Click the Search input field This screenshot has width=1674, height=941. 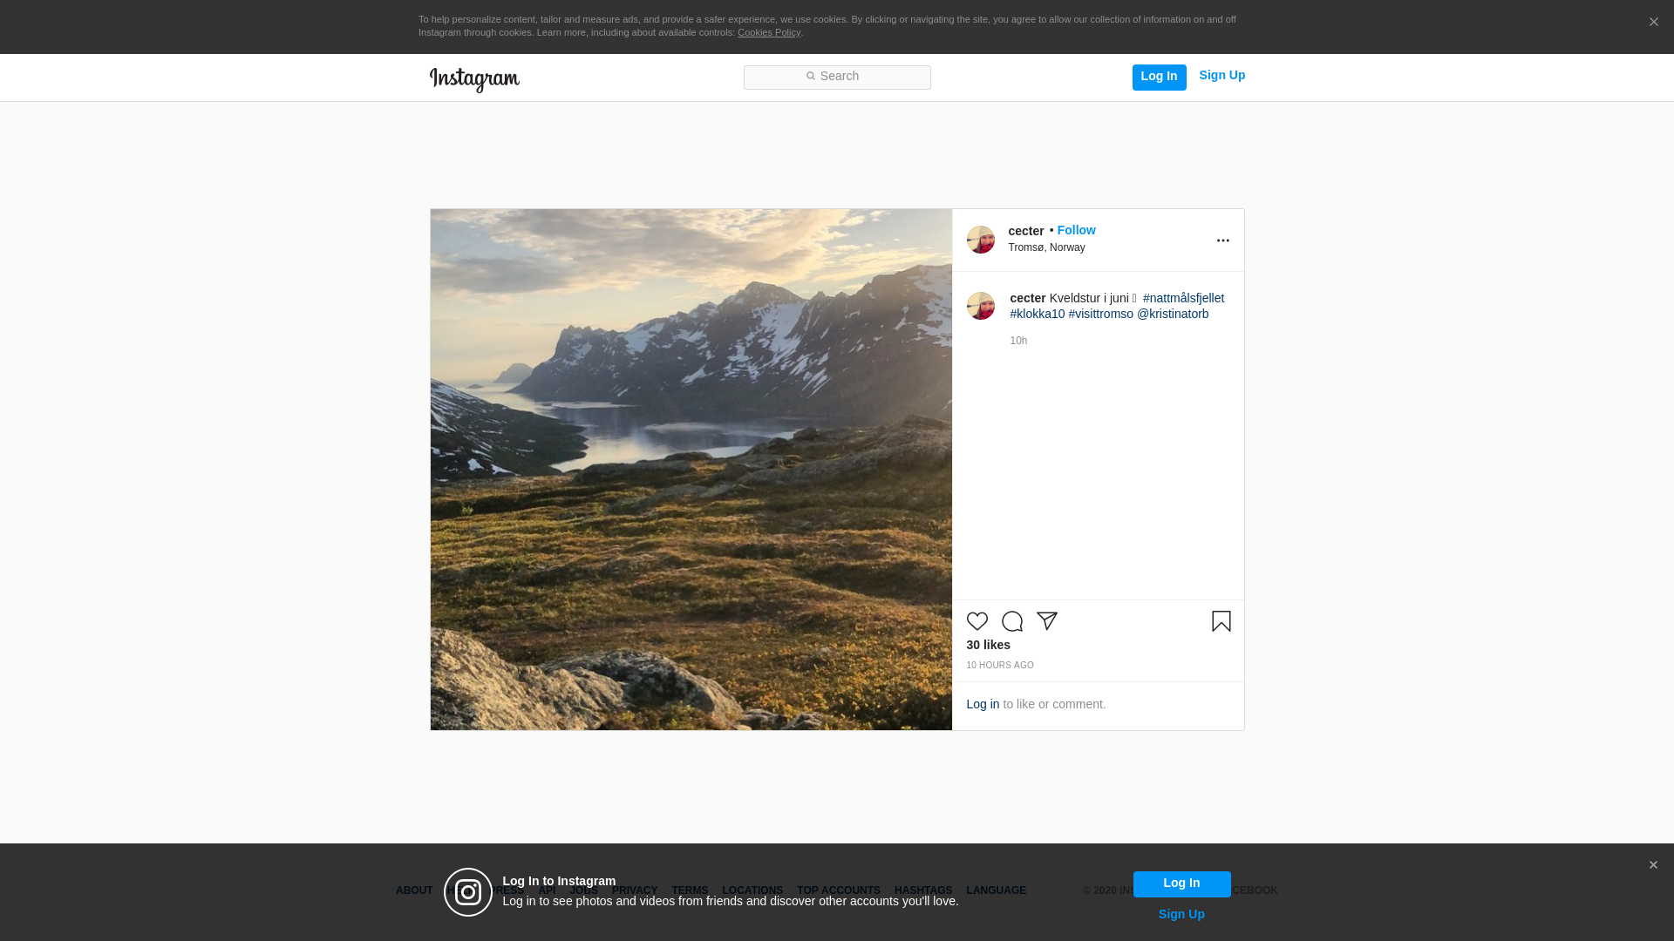tap(837, 77)
